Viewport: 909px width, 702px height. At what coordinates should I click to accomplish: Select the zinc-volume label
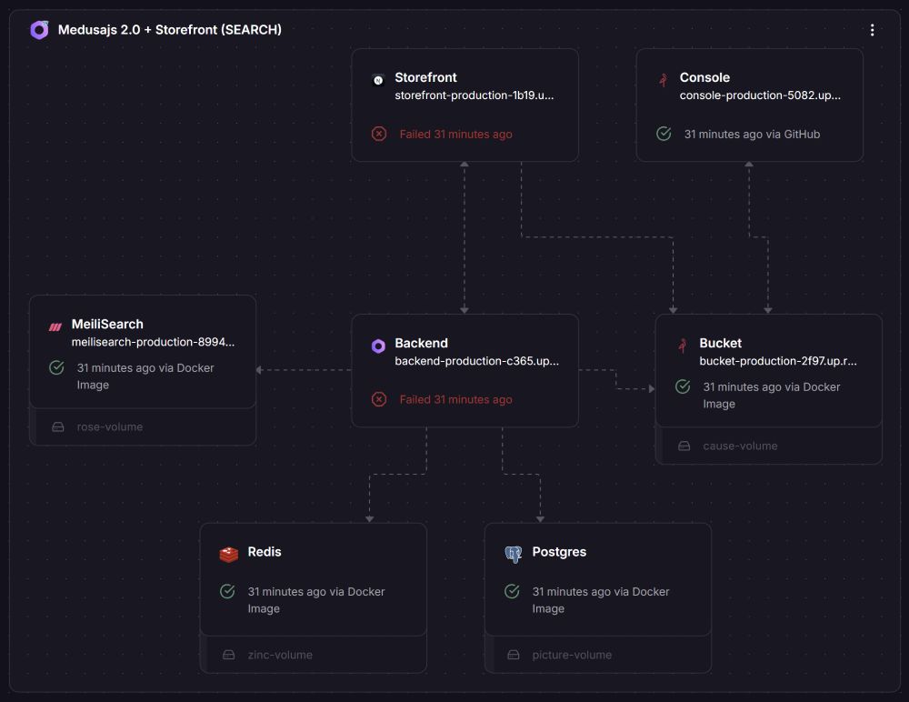coord(280,655)
